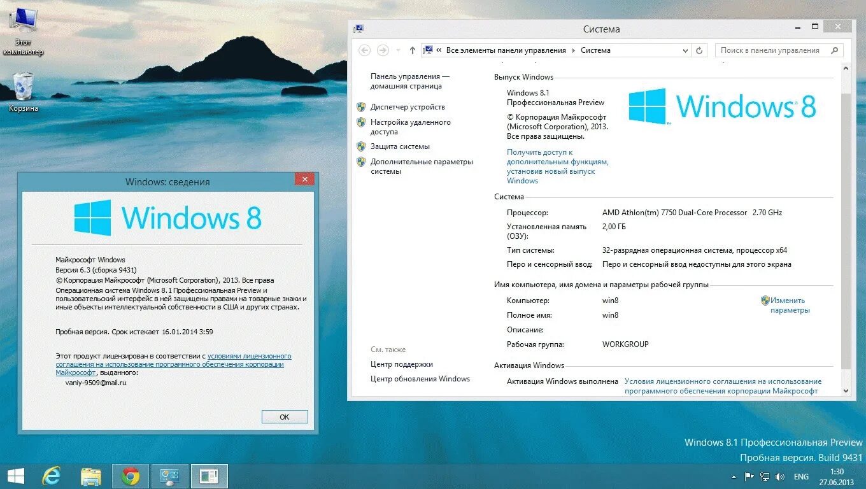866x489 pixels.
Task: Open Настройка удаленного доступа link
Action: [411, 127]
